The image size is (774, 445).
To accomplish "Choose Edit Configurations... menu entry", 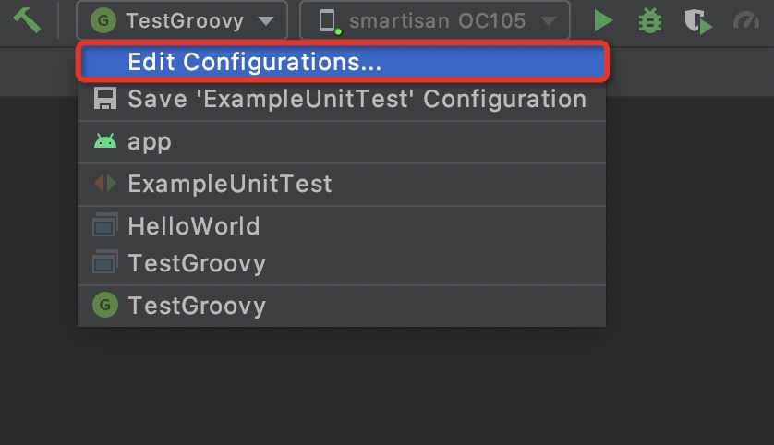I will point(343,62).
